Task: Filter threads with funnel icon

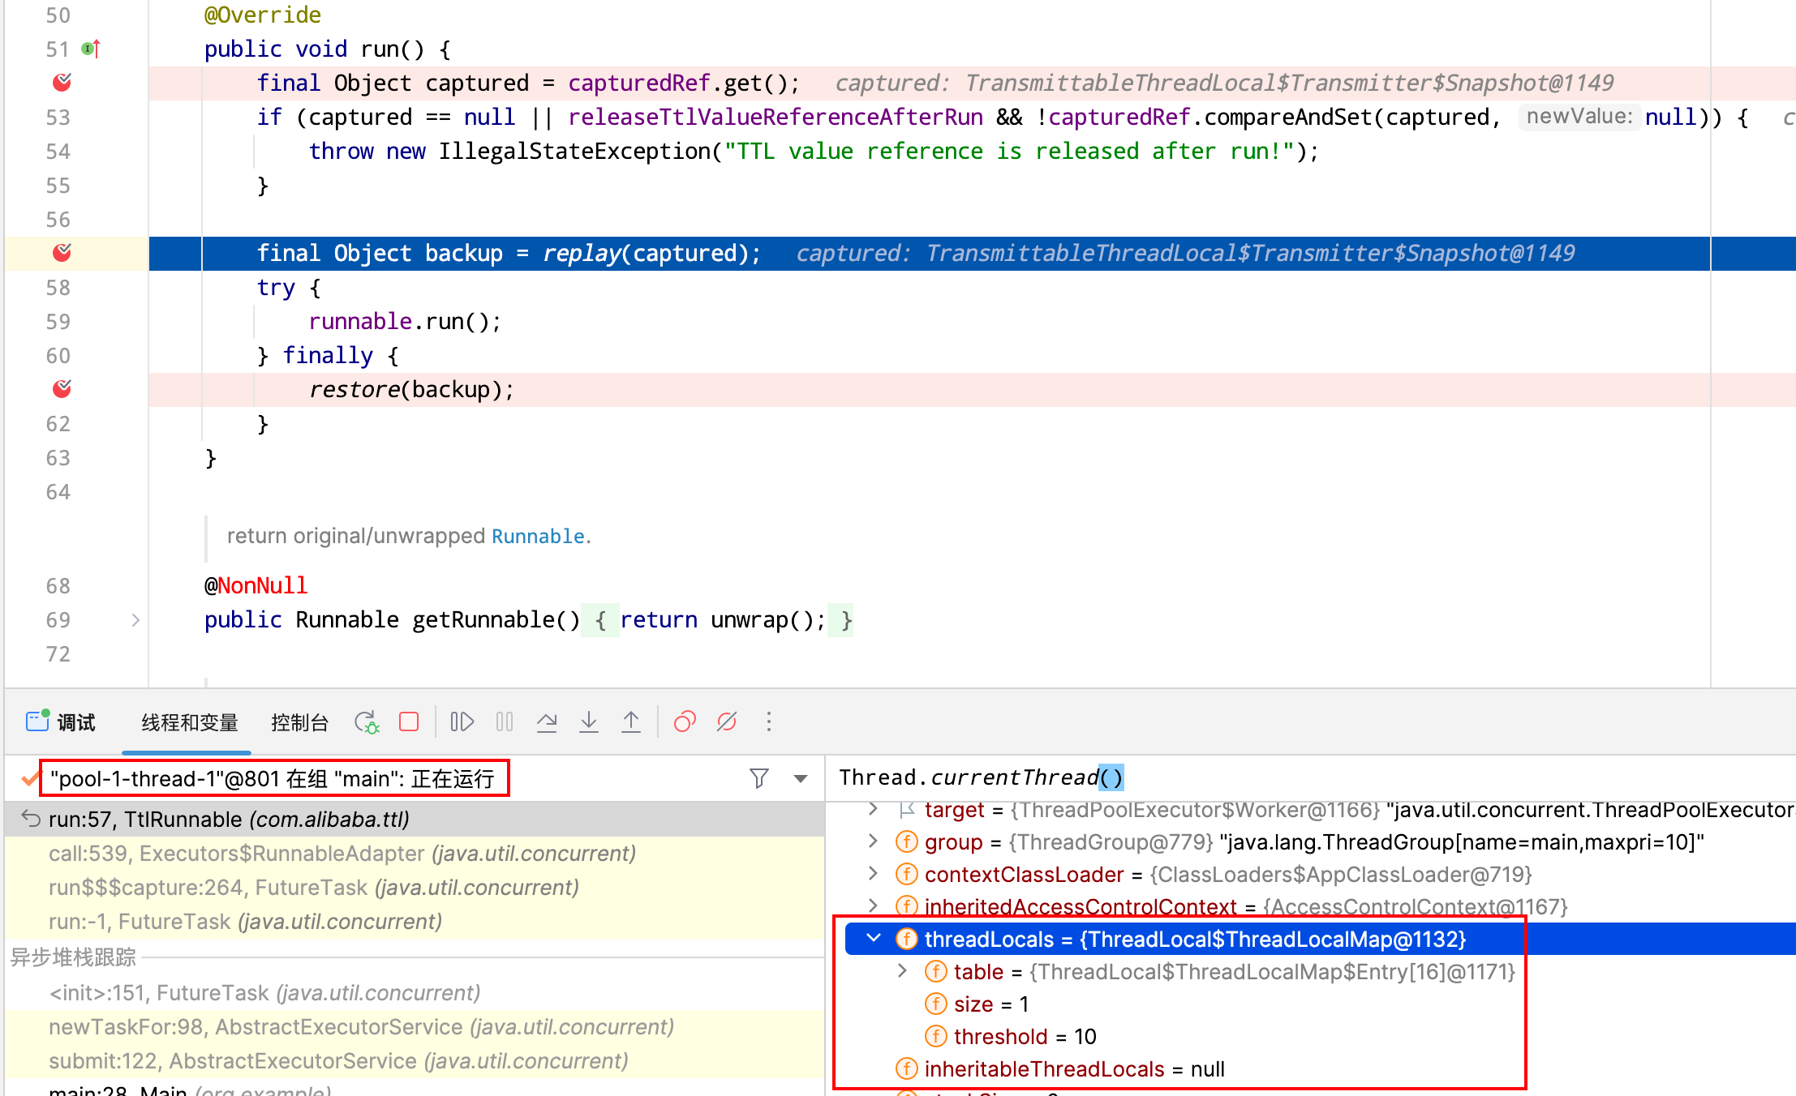Action: [x=759, y=778]
